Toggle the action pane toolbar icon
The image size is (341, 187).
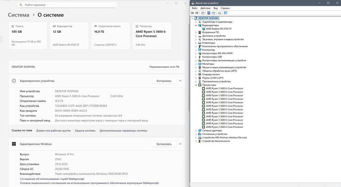213,13
